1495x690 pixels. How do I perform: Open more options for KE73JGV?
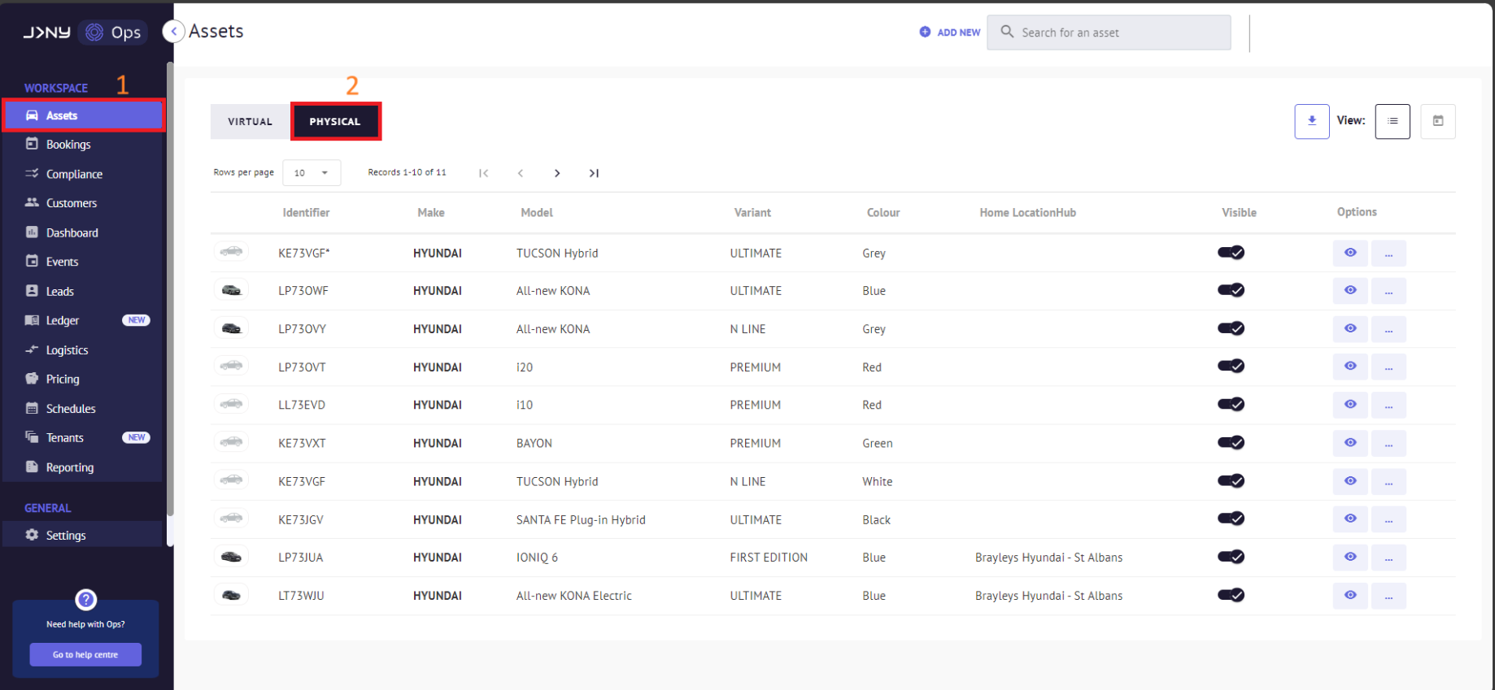click(x=1388, y=519)
